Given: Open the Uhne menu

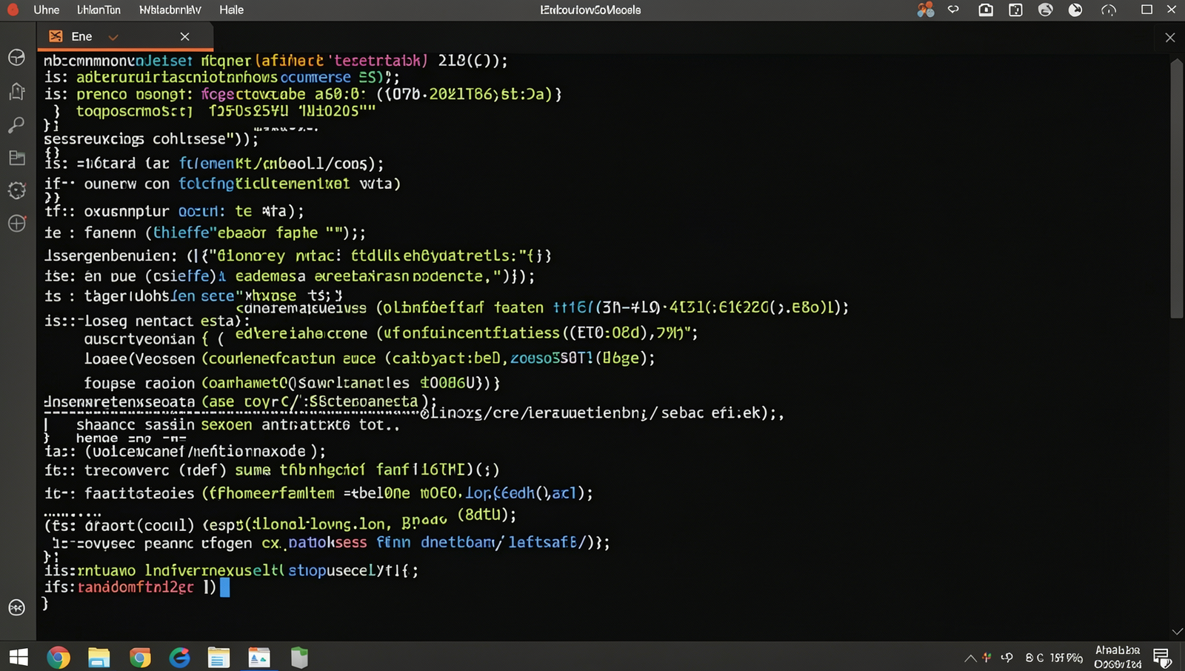Looking at the screenshot, I should 47,10.
